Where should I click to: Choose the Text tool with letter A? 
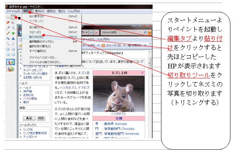click(x=13, y=39)
